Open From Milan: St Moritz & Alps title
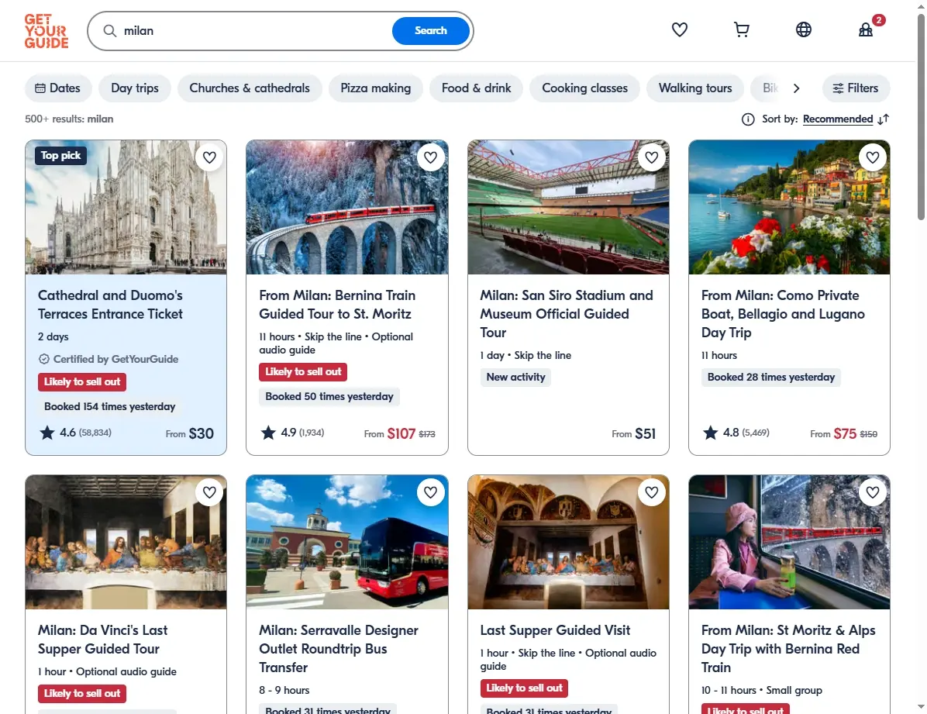 click(x=788, y=649)
